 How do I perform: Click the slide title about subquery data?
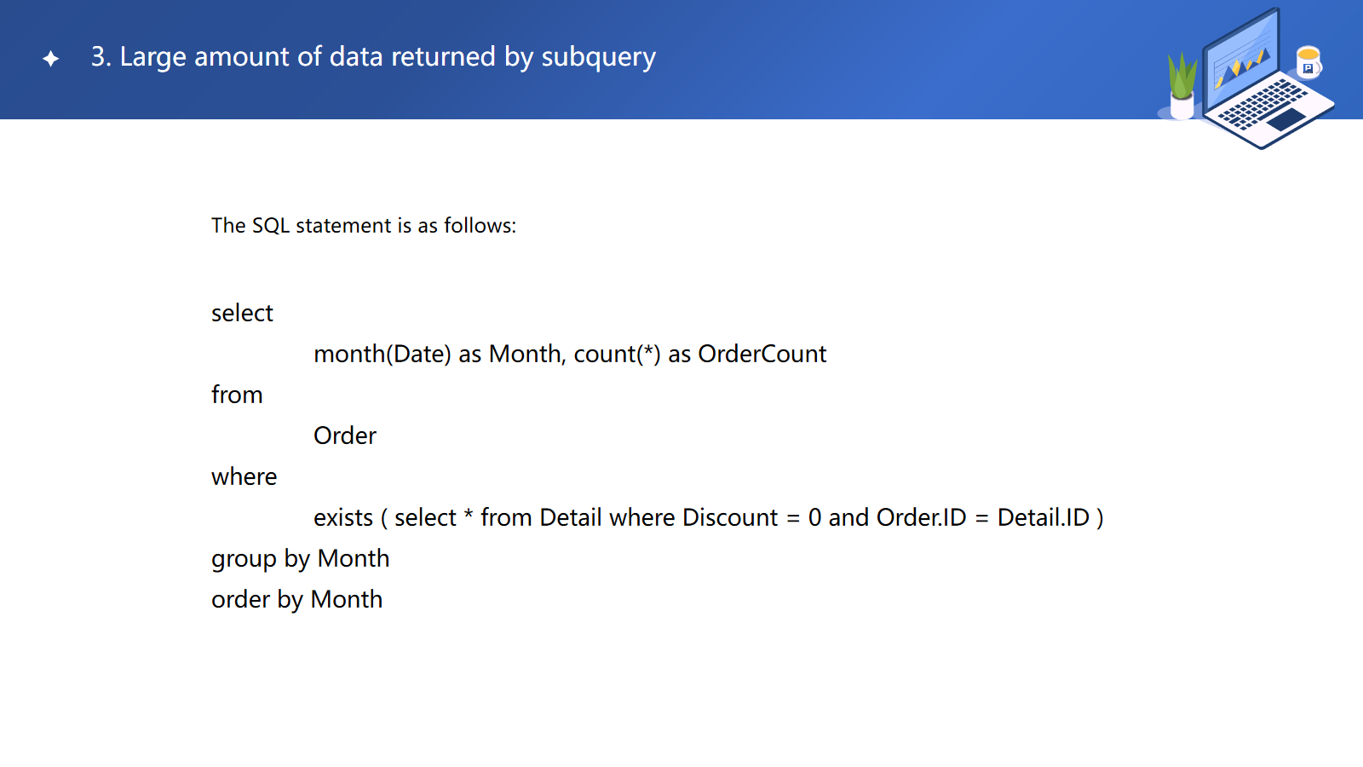373,57
